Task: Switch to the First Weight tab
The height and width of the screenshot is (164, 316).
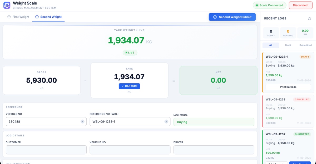Action: point(18,17)
